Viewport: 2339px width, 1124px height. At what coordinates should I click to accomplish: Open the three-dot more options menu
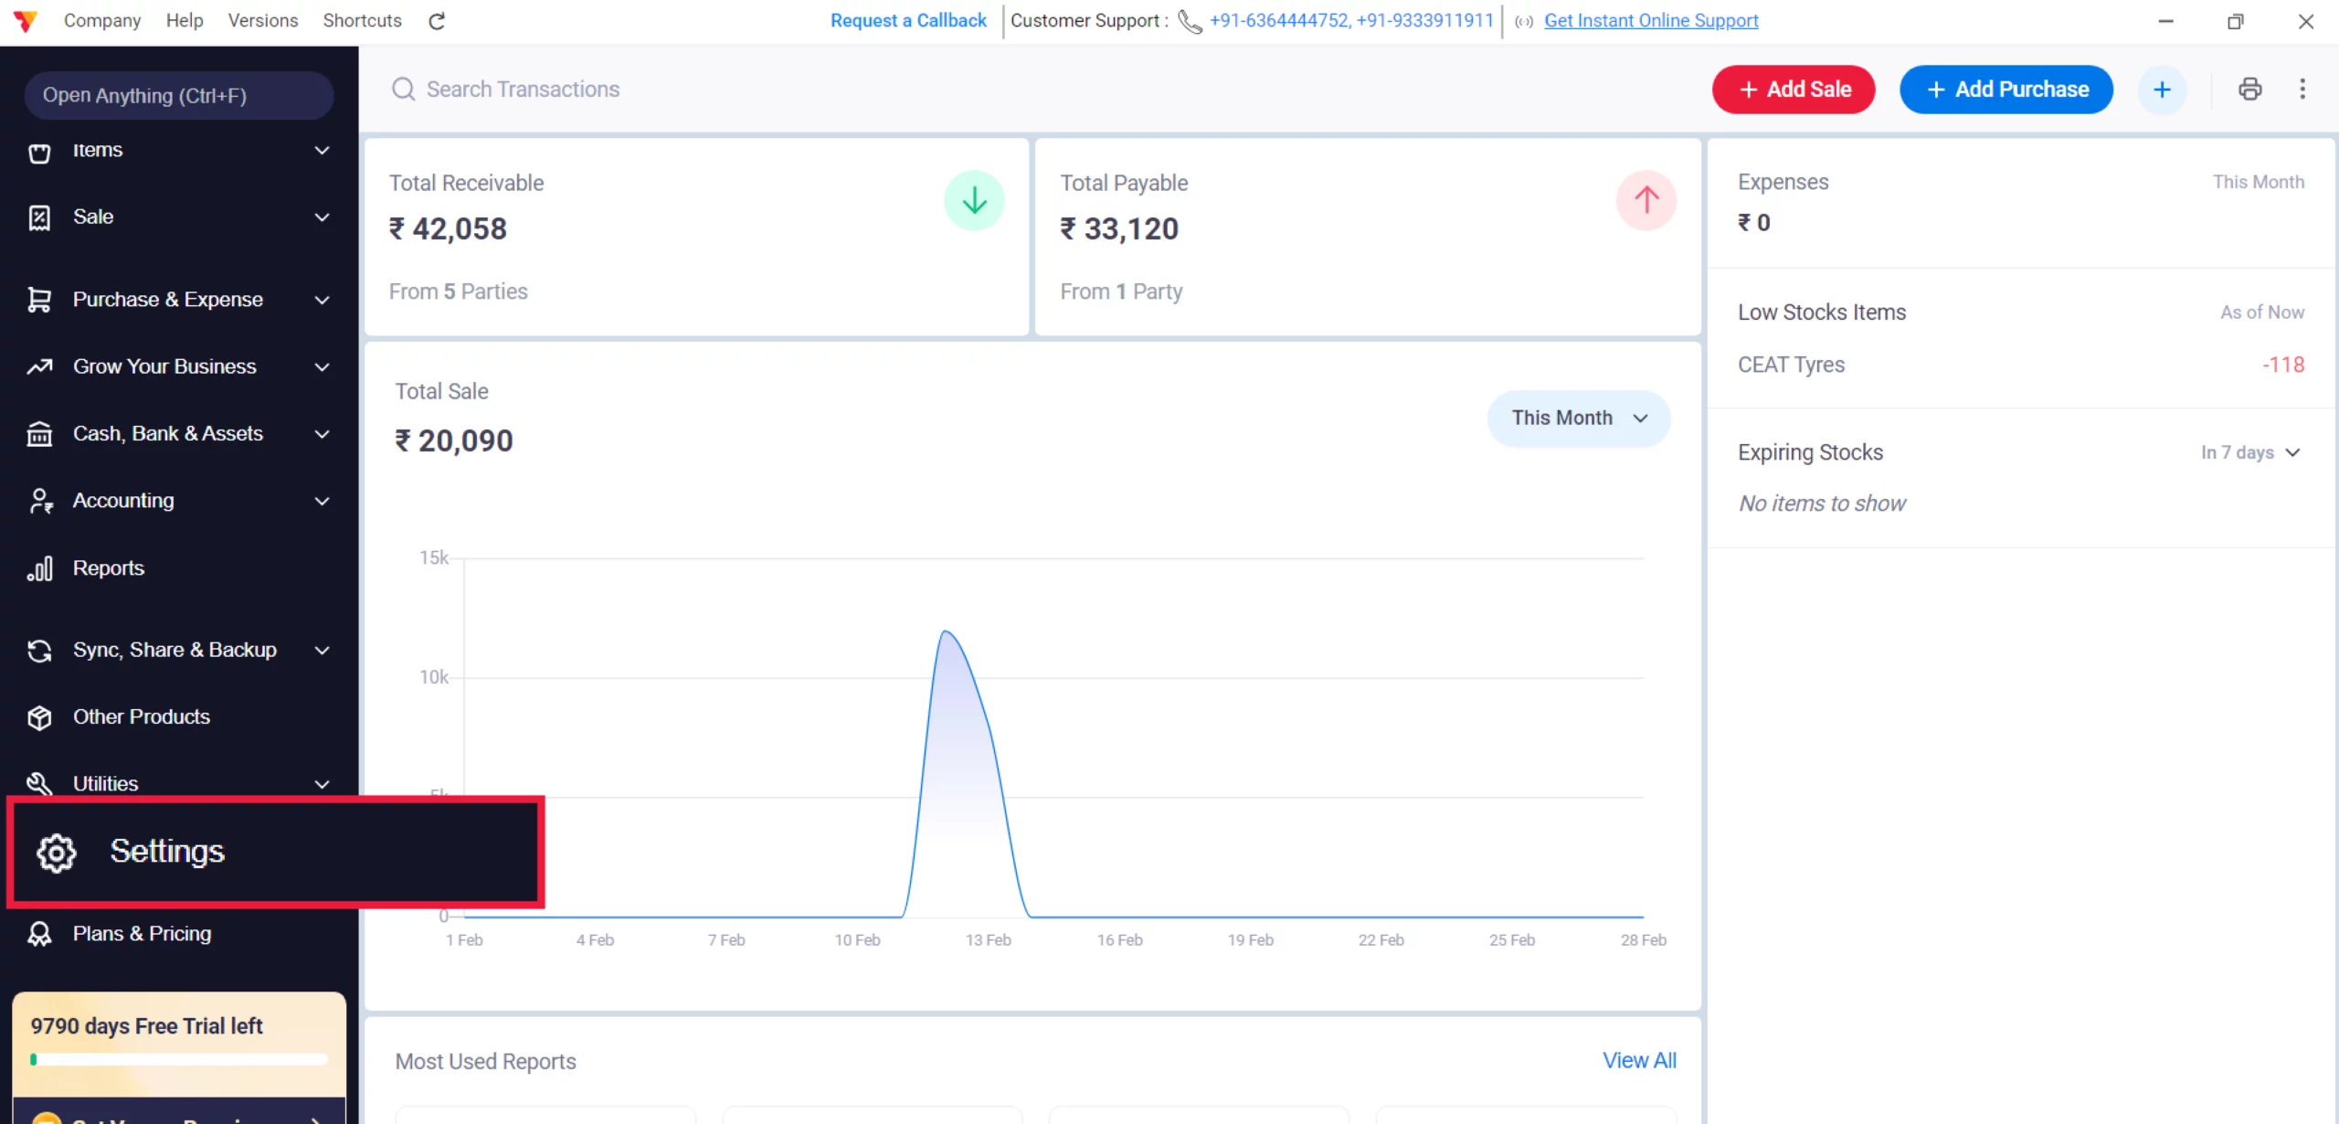[x=2302, y=89]
